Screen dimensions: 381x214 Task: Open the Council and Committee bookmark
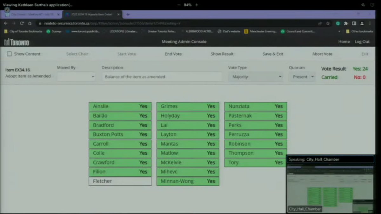298,31
